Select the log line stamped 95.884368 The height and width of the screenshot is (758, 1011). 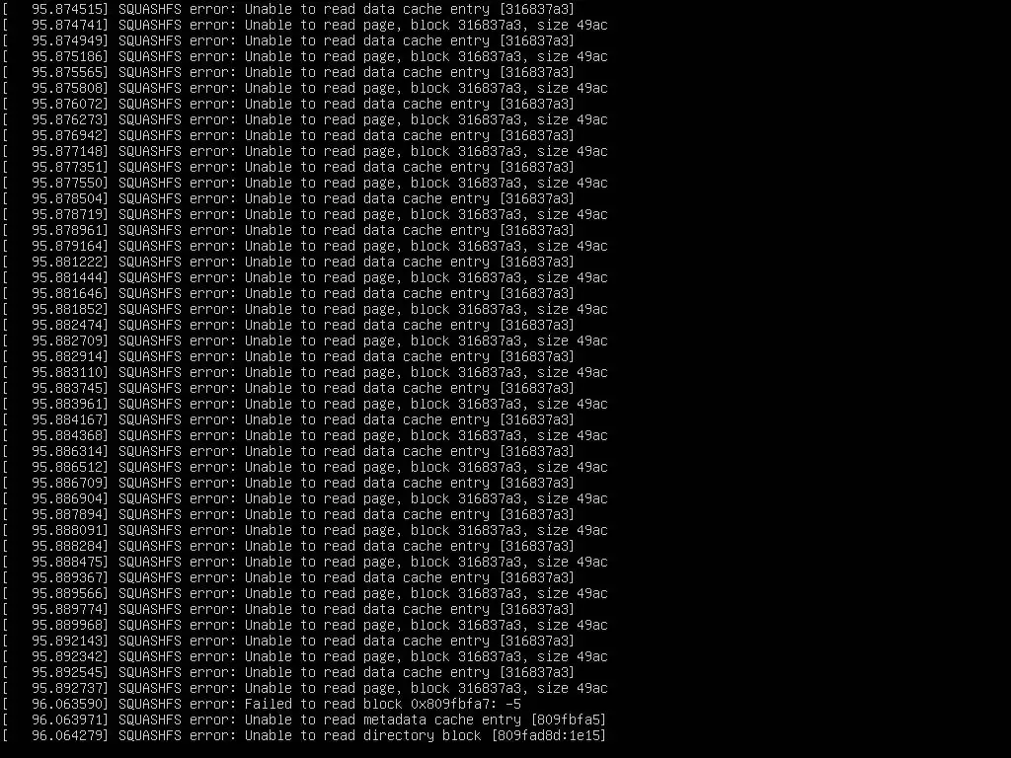coord(305,435)
